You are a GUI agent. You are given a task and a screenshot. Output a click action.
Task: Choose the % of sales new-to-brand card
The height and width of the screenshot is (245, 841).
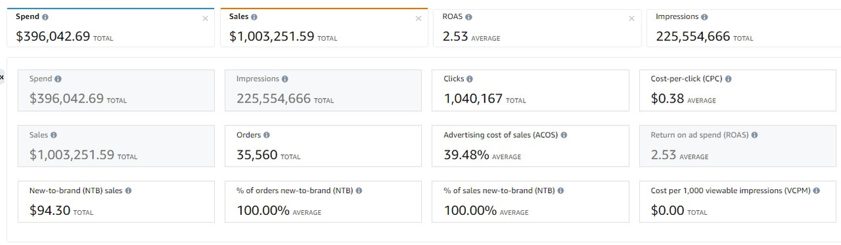[530, 202]
